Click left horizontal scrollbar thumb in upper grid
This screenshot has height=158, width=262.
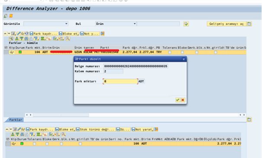pyautogui.click(x=61, y=115)
